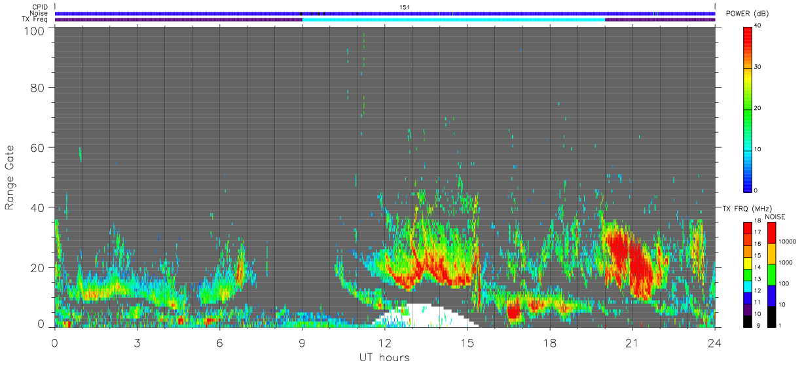The width and height of the screenshot is (804, 371).
Task: Click the 30 tick on power colorbar
Action: (x=758, y=67)
